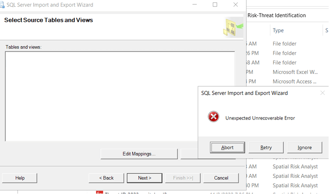Click the 'Select Source Tables and Views' heading
The image size is (329, 194).
(49, 20)
